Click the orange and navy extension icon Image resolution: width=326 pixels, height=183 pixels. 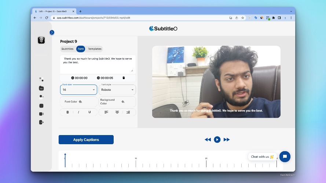click(262, 18)
